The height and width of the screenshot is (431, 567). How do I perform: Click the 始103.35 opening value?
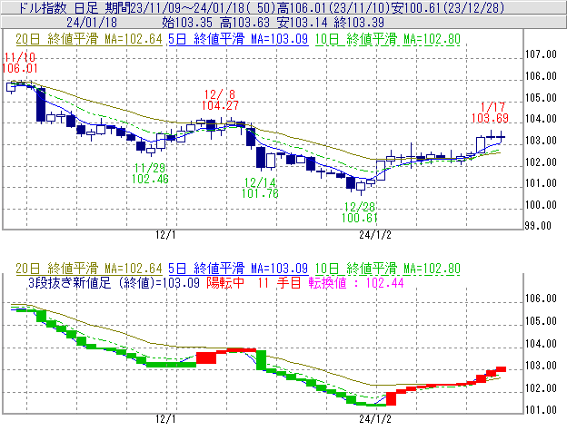click(x=187, y=23)
